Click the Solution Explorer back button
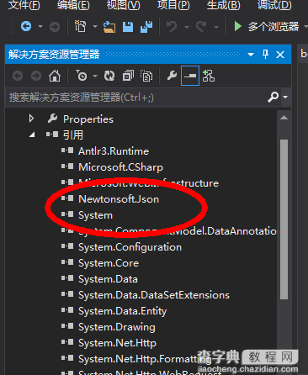308x375 pixels. coord(18,76)
